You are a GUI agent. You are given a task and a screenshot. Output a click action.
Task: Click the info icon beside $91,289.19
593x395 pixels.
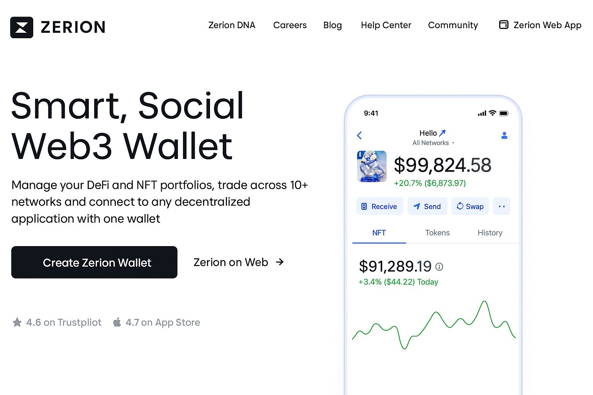tap(439, 267)
